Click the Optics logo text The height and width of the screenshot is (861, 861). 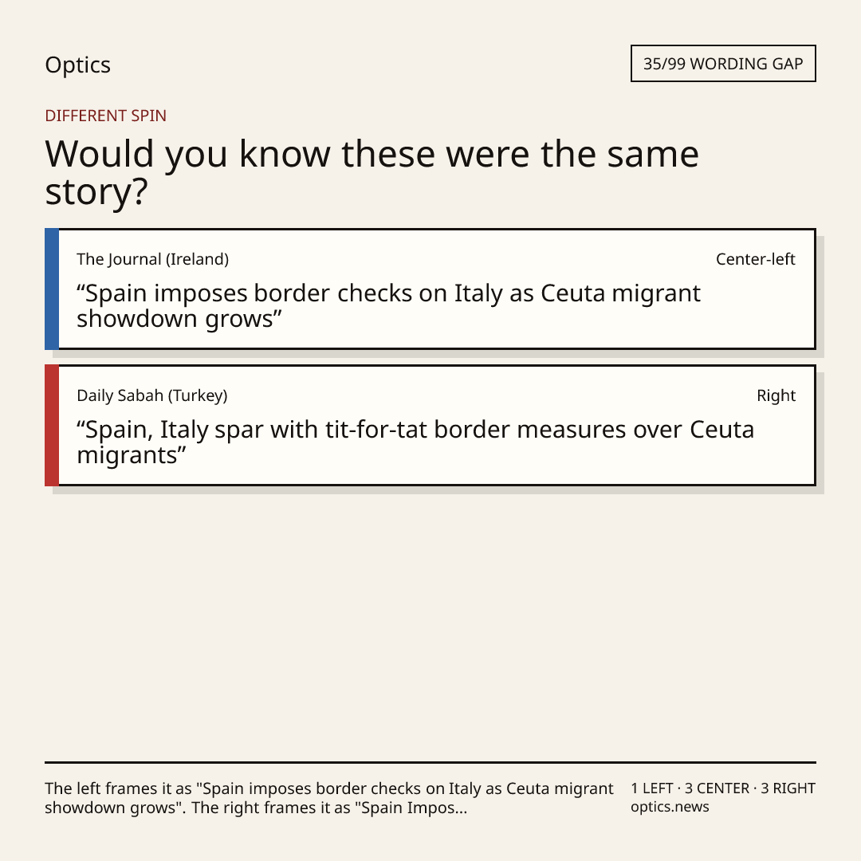(x=77, y=65)
